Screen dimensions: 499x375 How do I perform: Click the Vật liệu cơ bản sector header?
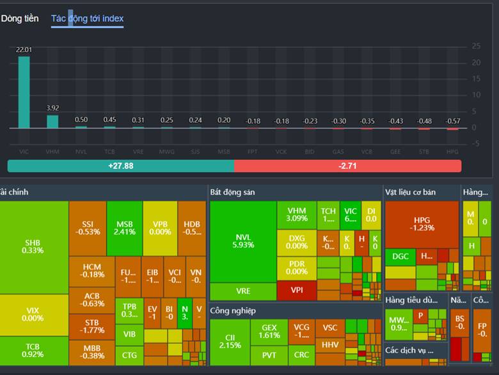[410, 192]
